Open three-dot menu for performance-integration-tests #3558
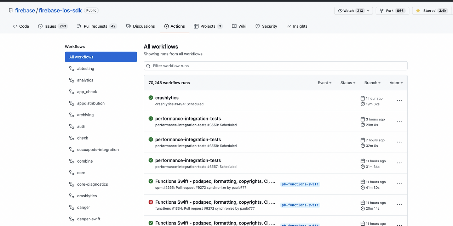The height and width of the screenshot is (226, 453). (399, 142)
